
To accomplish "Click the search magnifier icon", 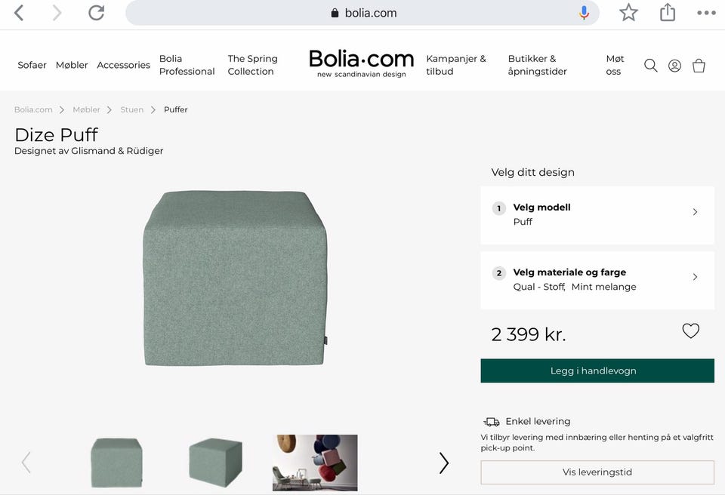I will 650,66.
